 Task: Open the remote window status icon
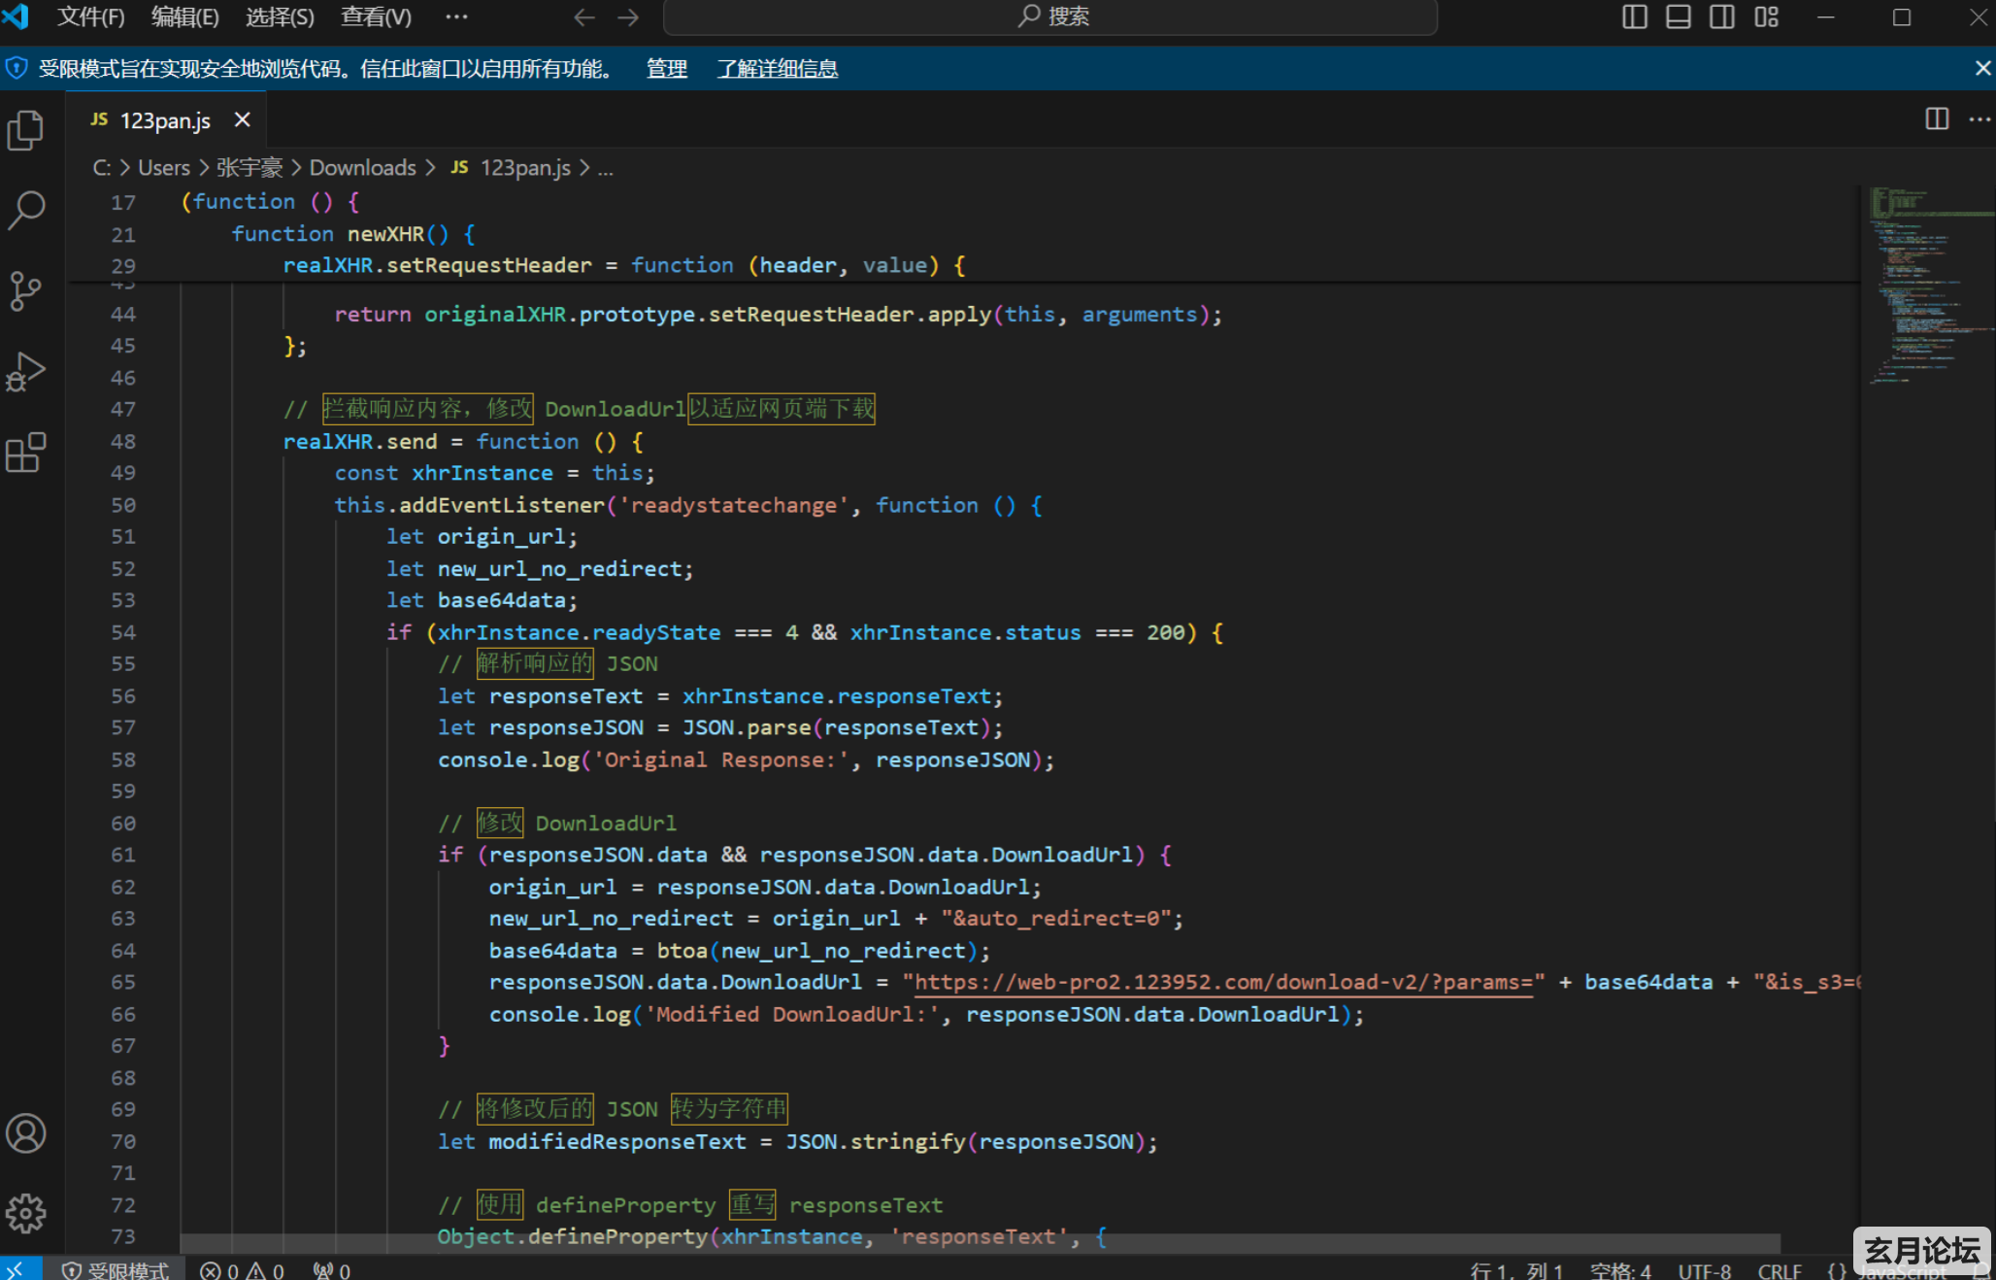coord(17,1269)
